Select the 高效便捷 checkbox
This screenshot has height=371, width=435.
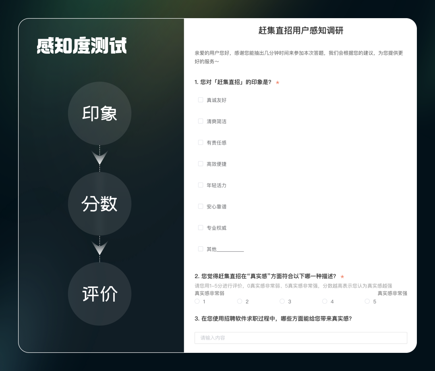click(201, 164)
